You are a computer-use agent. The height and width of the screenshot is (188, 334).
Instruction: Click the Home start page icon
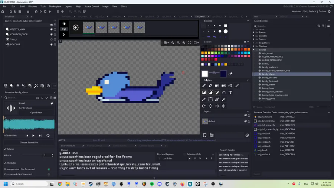(3, 12)
